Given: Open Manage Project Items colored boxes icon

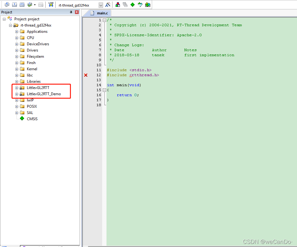Looking at the screenshot, I should 118,5.
